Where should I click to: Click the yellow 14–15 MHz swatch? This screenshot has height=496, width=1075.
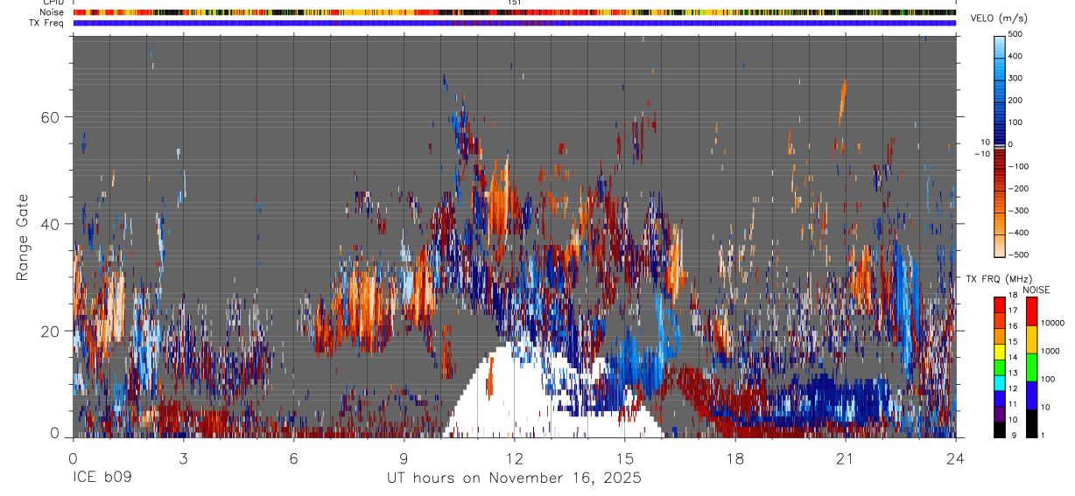point(1000,351)
